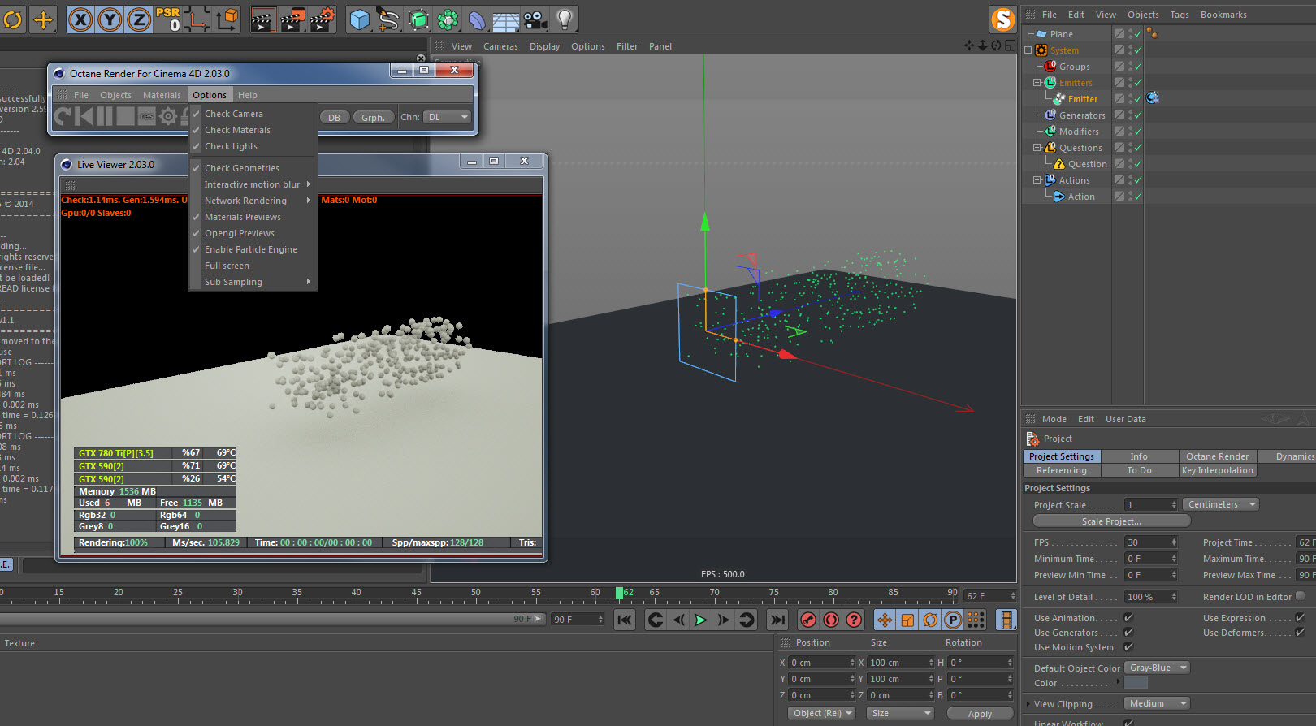Toggle the X-axis lock icon
This screenshot has width=1316, height=726.
80,19
